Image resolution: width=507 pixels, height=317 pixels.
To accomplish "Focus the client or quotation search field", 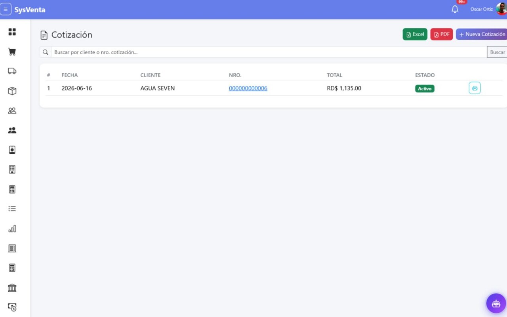I will pyautogui.click(x=269, y=52).
